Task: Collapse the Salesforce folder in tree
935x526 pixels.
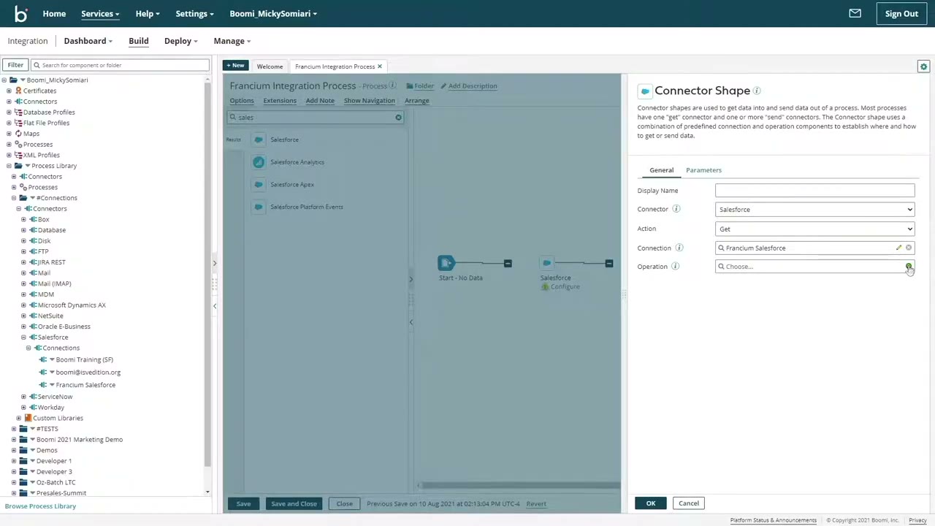Action: click(23, 338)
